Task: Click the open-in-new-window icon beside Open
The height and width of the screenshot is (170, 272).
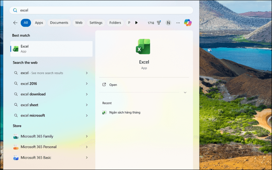Action: coord(104,85)
